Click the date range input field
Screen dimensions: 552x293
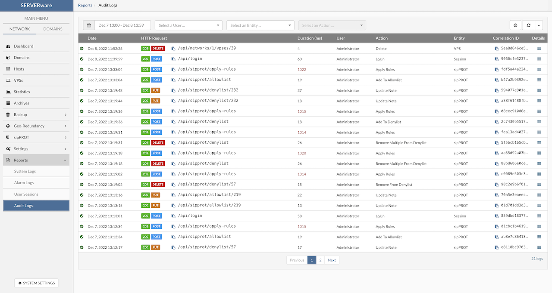(x=122, y=25)
